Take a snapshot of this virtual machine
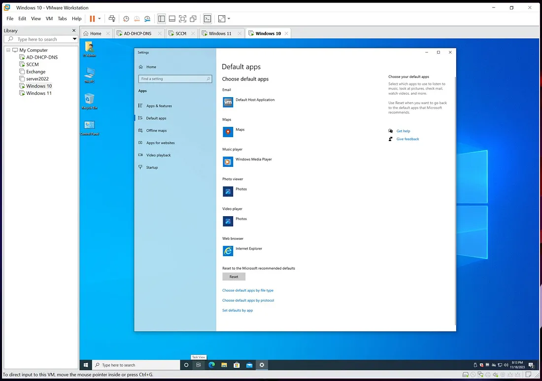The width and height of the screenshot is (542, 381). click(x=126, y=19)
